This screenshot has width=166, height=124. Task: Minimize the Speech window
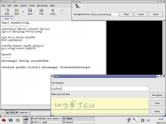158,2
